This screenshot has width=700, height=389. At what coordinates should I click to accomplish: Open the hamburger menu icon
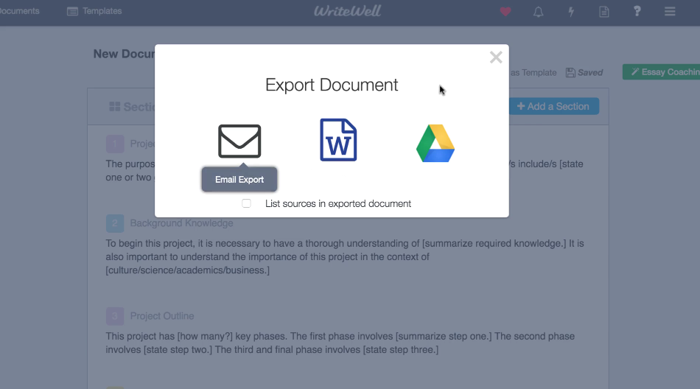(x=670, y=11)
